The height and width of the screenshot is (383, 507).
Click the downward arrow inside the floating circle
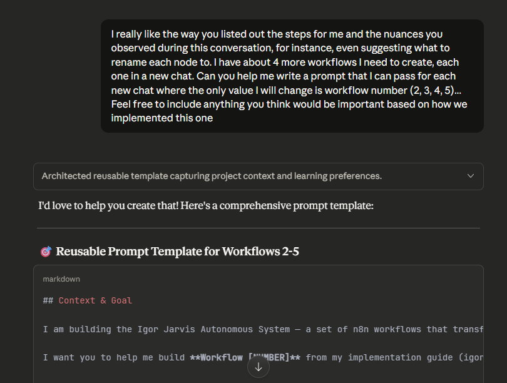[259, 366]
